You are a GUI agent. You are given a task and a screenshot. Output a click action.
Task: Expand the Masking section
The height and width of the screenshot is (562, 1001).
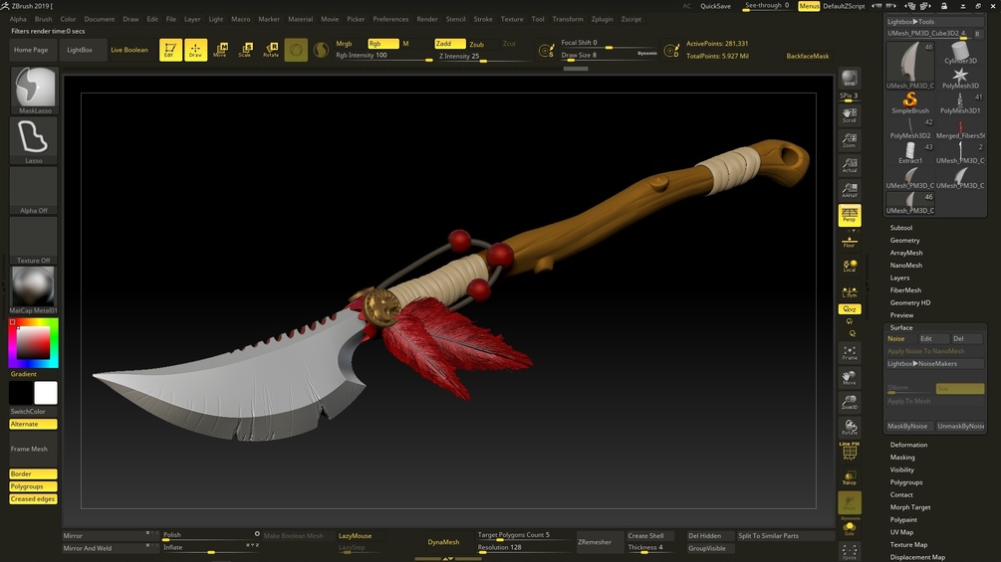902,457
